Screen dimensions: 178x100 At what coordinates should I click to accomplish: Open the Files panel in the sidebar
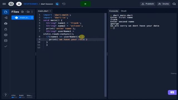click(x=6, y=12)
